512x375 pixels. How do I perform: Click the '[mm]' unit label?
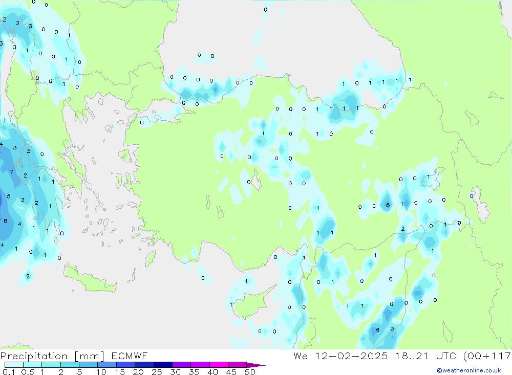pos(89,356)
